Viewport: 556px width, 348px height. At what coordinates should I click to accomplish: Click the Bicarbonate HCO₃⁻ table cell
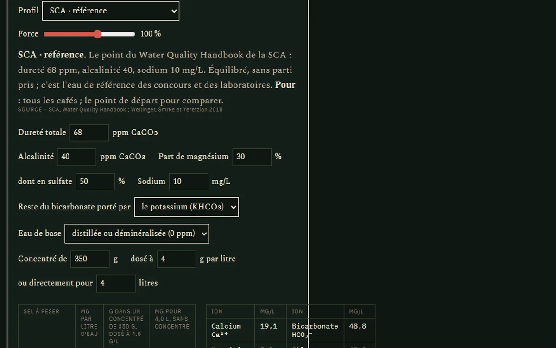tap(315, 330)
